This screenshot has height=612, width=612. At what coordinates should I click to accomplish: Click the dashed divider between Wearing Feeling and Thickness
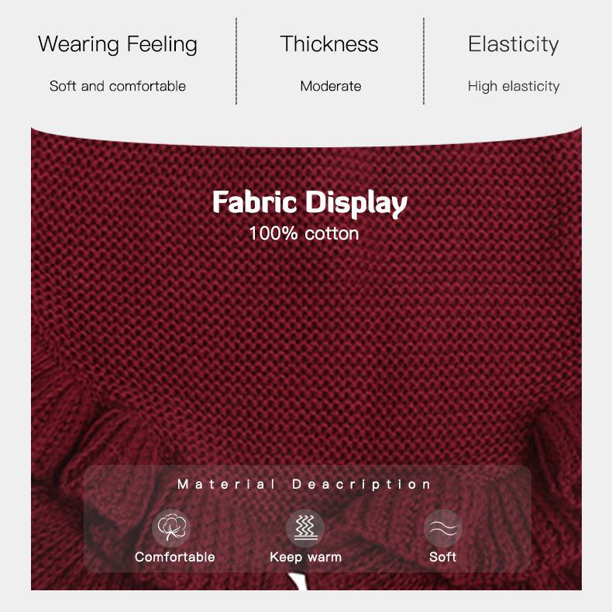(236, 61)
